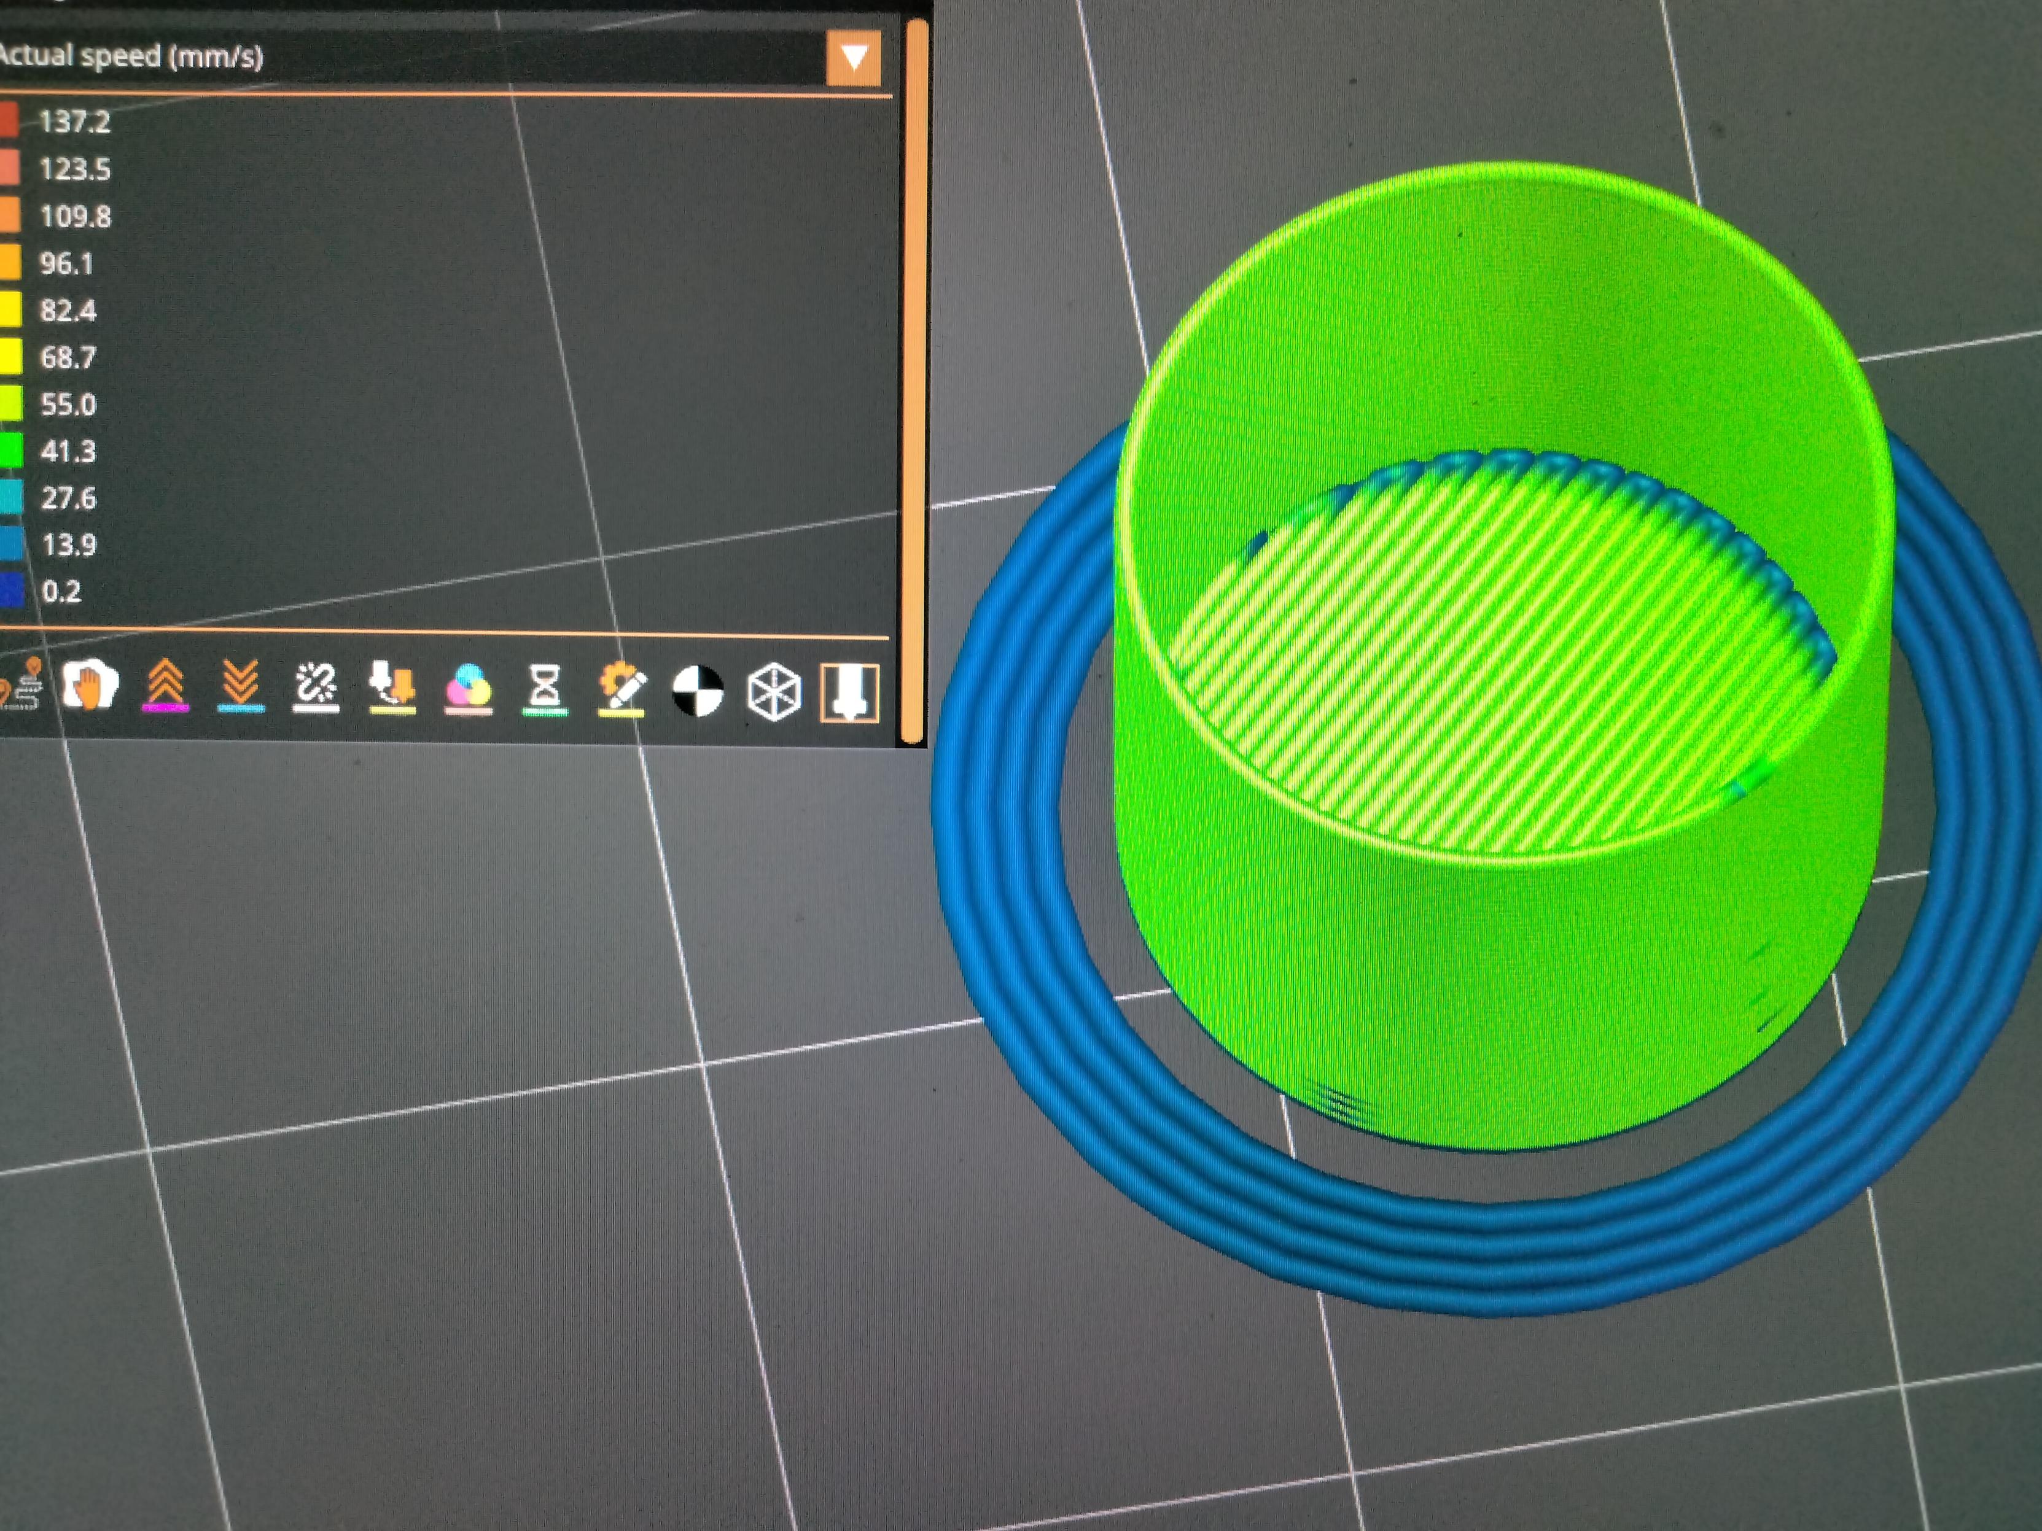Select the 82.4 legend value
The width and height of the screenshot is (2042, 1531).
pyautogui.click(x=68, y=310)
